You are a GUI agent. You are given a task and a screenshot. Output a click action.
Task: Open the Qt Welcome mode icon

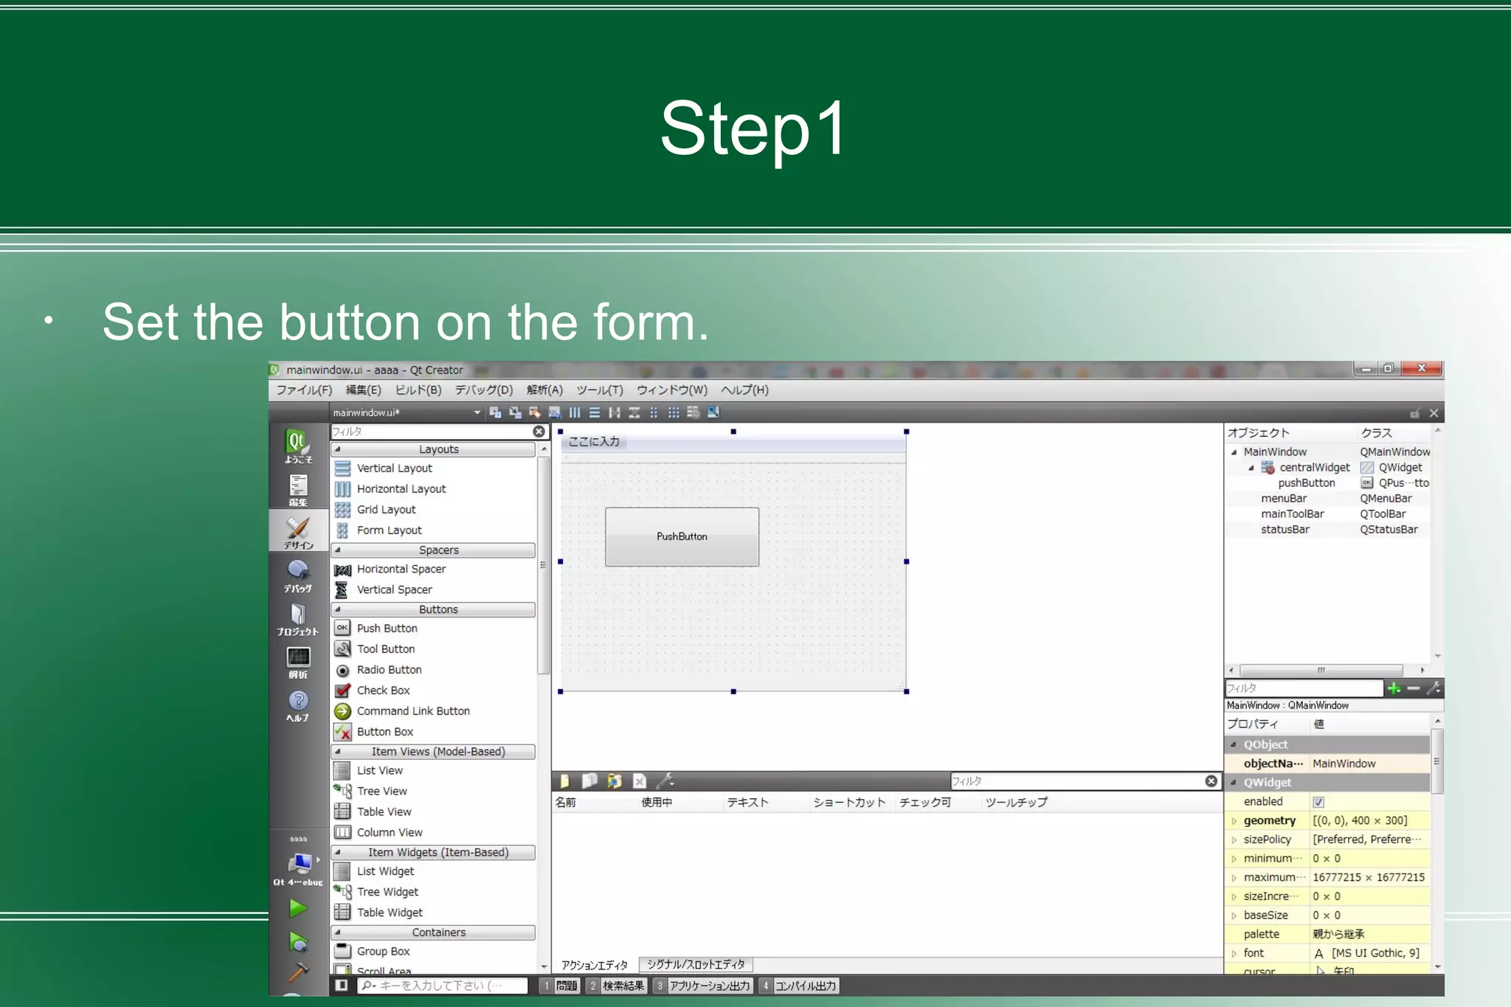(x=298, y=446)
